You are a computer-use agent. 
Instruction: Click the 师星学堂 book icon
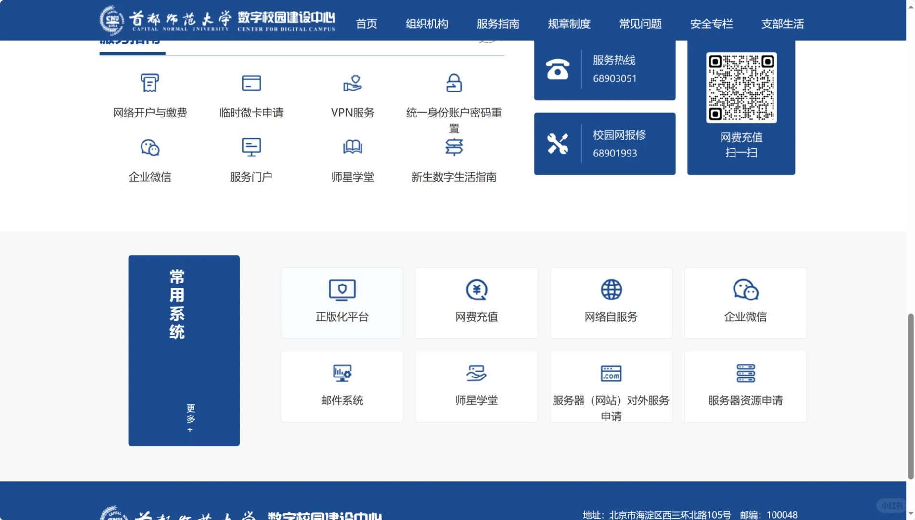(353, 147)
